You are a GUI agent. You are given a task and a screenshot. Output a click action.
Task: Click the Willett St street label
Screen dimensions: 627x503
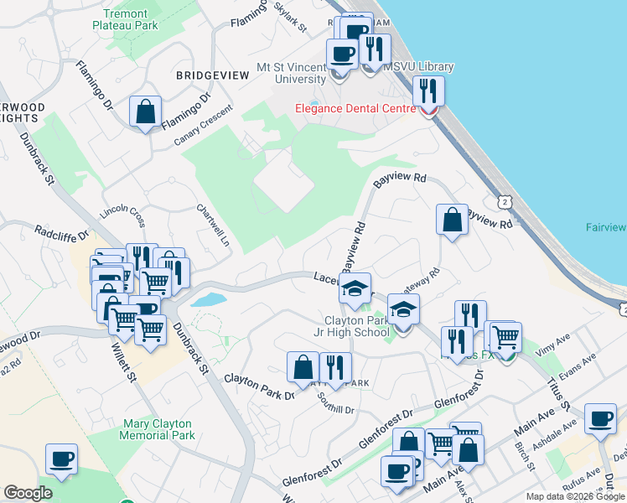[123, 362]
